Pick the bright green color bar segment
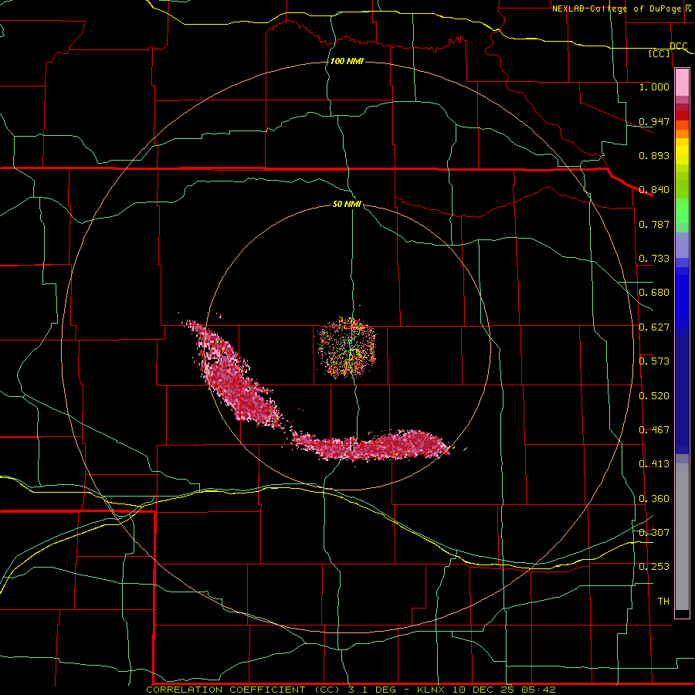Image resolution: width=695 pixels, height=695 pixels. click(x=682, y=211)
